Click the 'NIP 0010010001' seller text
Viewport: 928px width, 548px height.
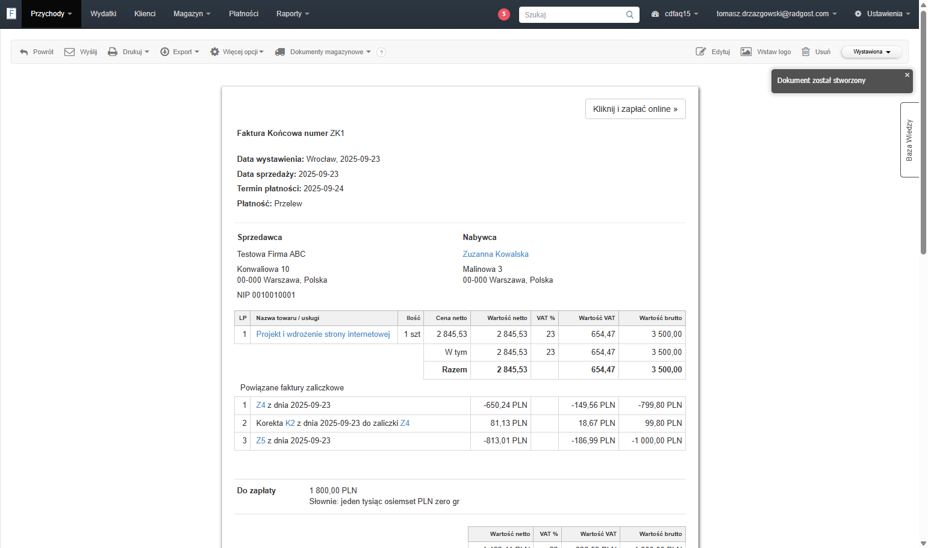(266, 295)
